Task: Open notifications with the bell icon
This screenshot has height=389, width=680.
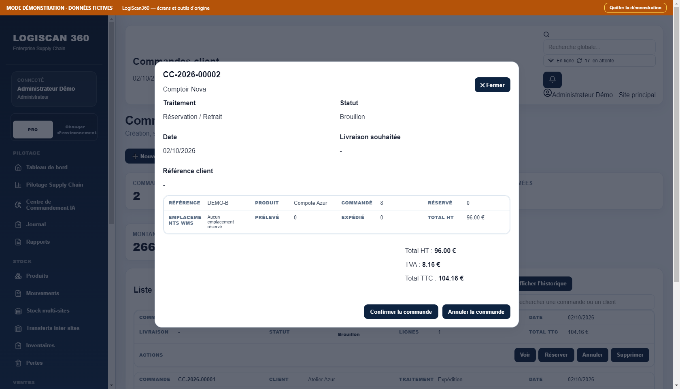Action: [552, 80]
